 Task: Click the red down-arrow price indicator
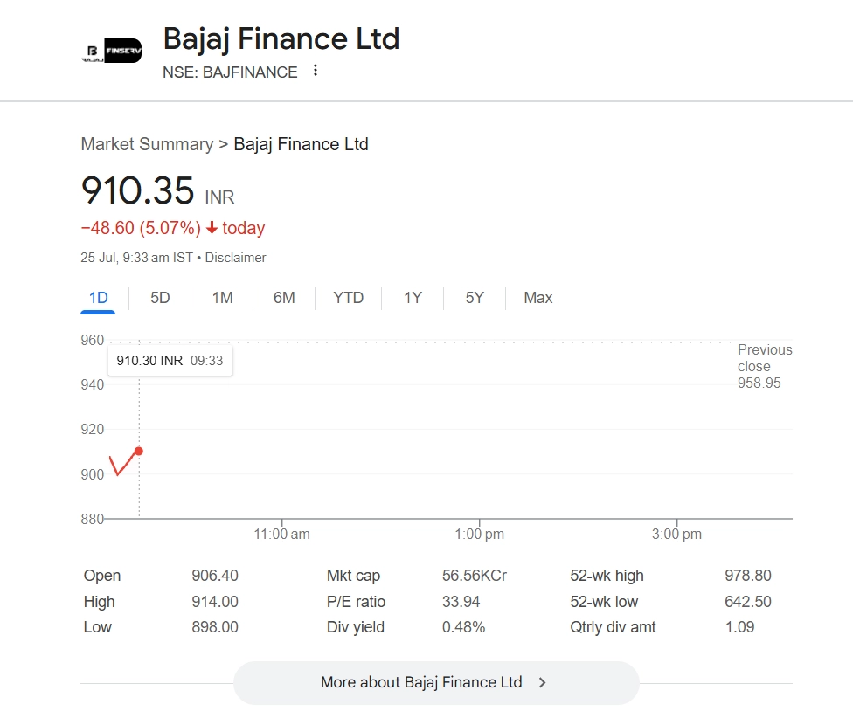[x=212, y=228]
